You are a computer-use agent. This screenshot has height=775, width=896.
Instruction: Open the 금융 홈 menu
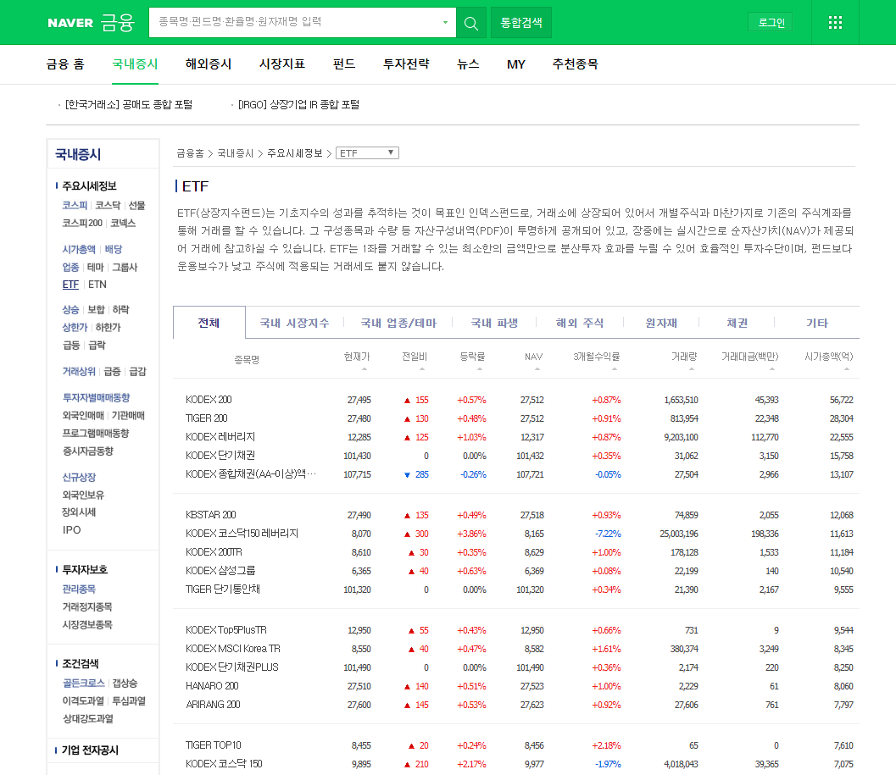pos(65,64)
